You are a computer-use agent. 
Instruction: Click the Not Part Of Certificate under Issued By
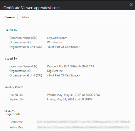[x=64, y=75]
